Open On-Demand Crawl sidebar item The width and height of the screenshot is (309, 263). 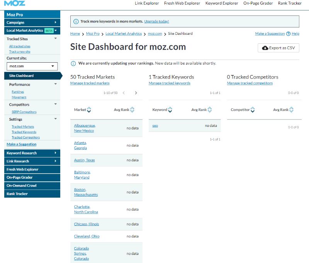[x=32, y=186]
